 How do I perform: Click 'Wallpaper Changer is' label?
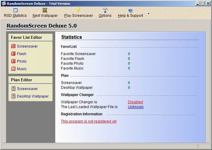(x=79, y=102)
